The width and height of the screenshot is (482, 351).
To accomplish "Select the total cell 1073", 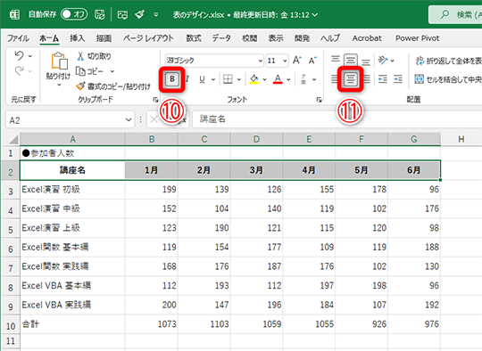I will (x=152, y=324).
